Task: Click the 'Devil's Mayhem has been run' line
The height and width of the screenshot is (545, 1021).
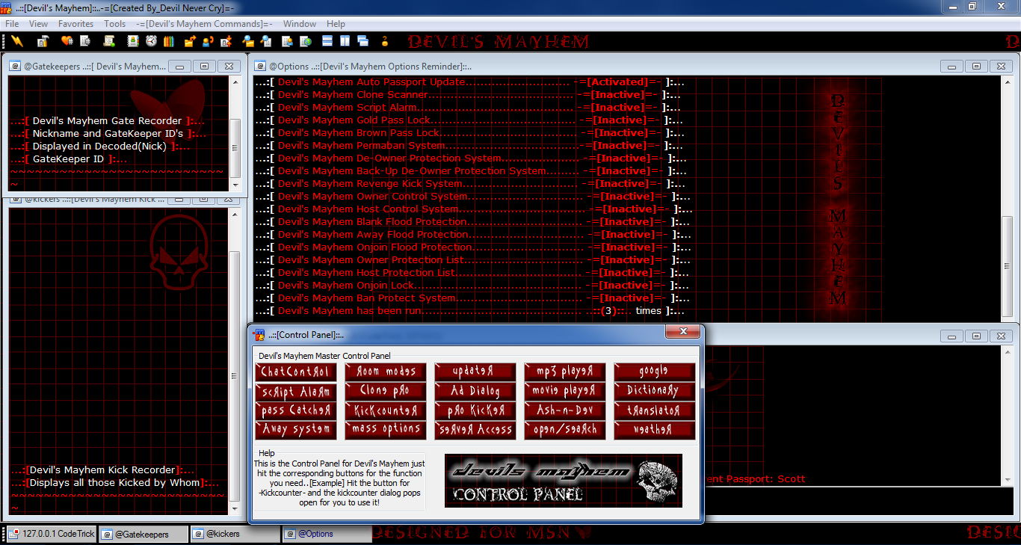Action: point(469,311)
